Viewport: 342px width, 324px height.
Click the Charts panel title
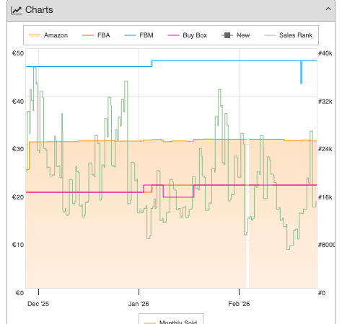coord(39,10)
